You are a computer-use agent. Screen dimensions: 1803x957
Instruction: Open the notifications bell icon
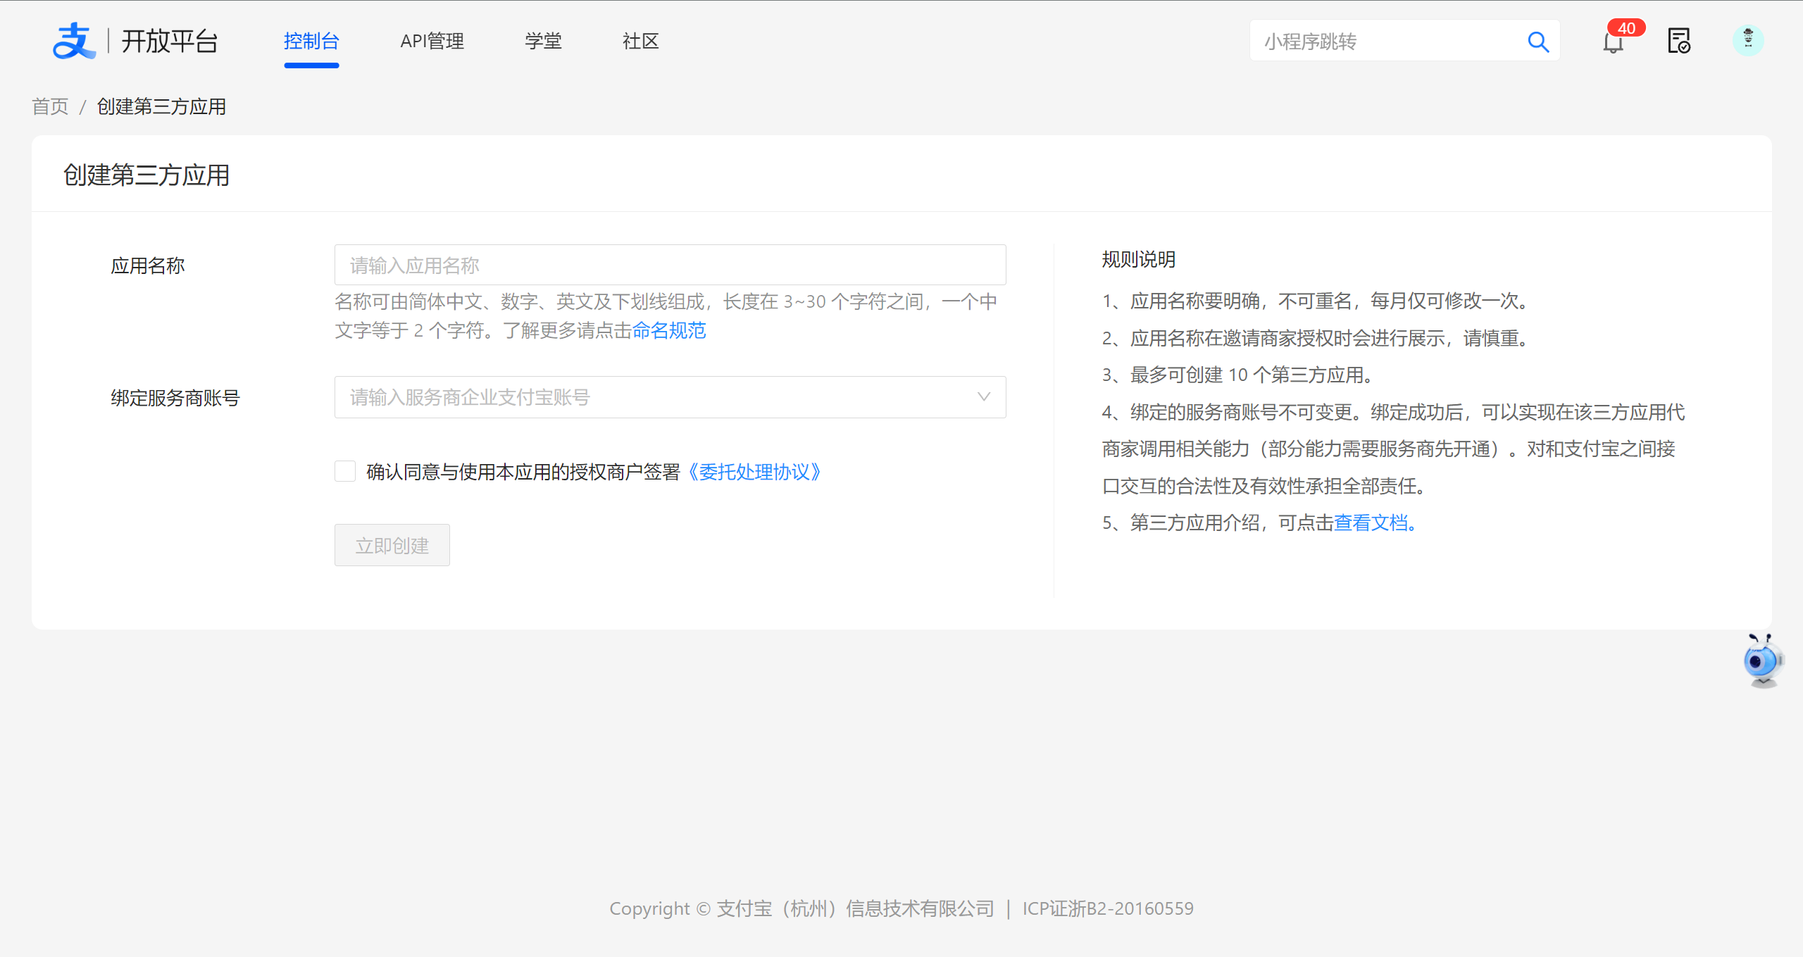tap(1612, 42)
